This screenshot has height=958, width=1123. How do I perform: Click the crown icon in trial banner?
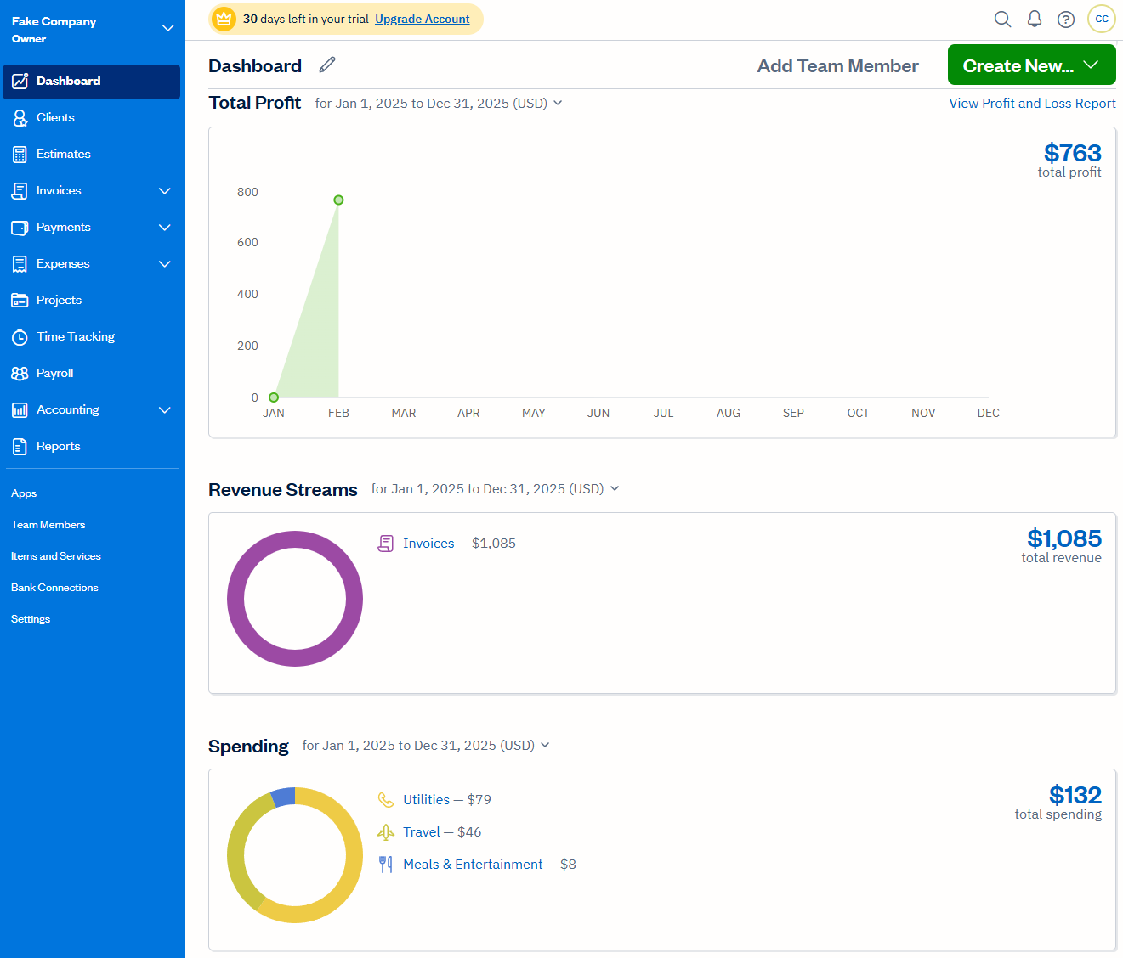coord(224,19)
